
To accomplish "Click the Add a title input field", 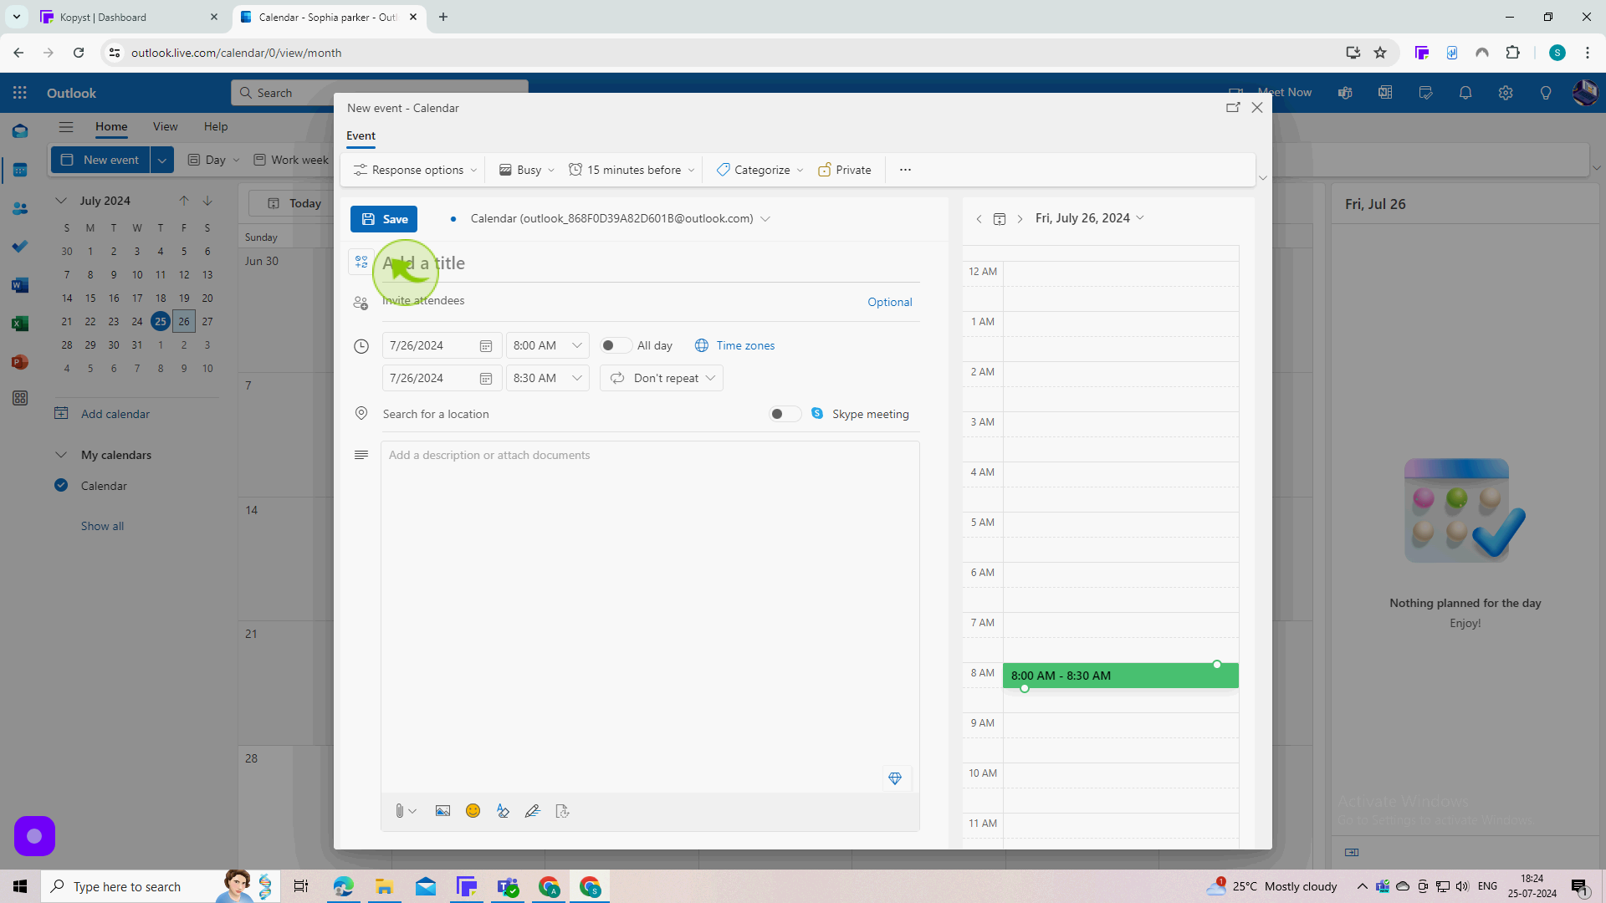I will (x=650, y=263).
